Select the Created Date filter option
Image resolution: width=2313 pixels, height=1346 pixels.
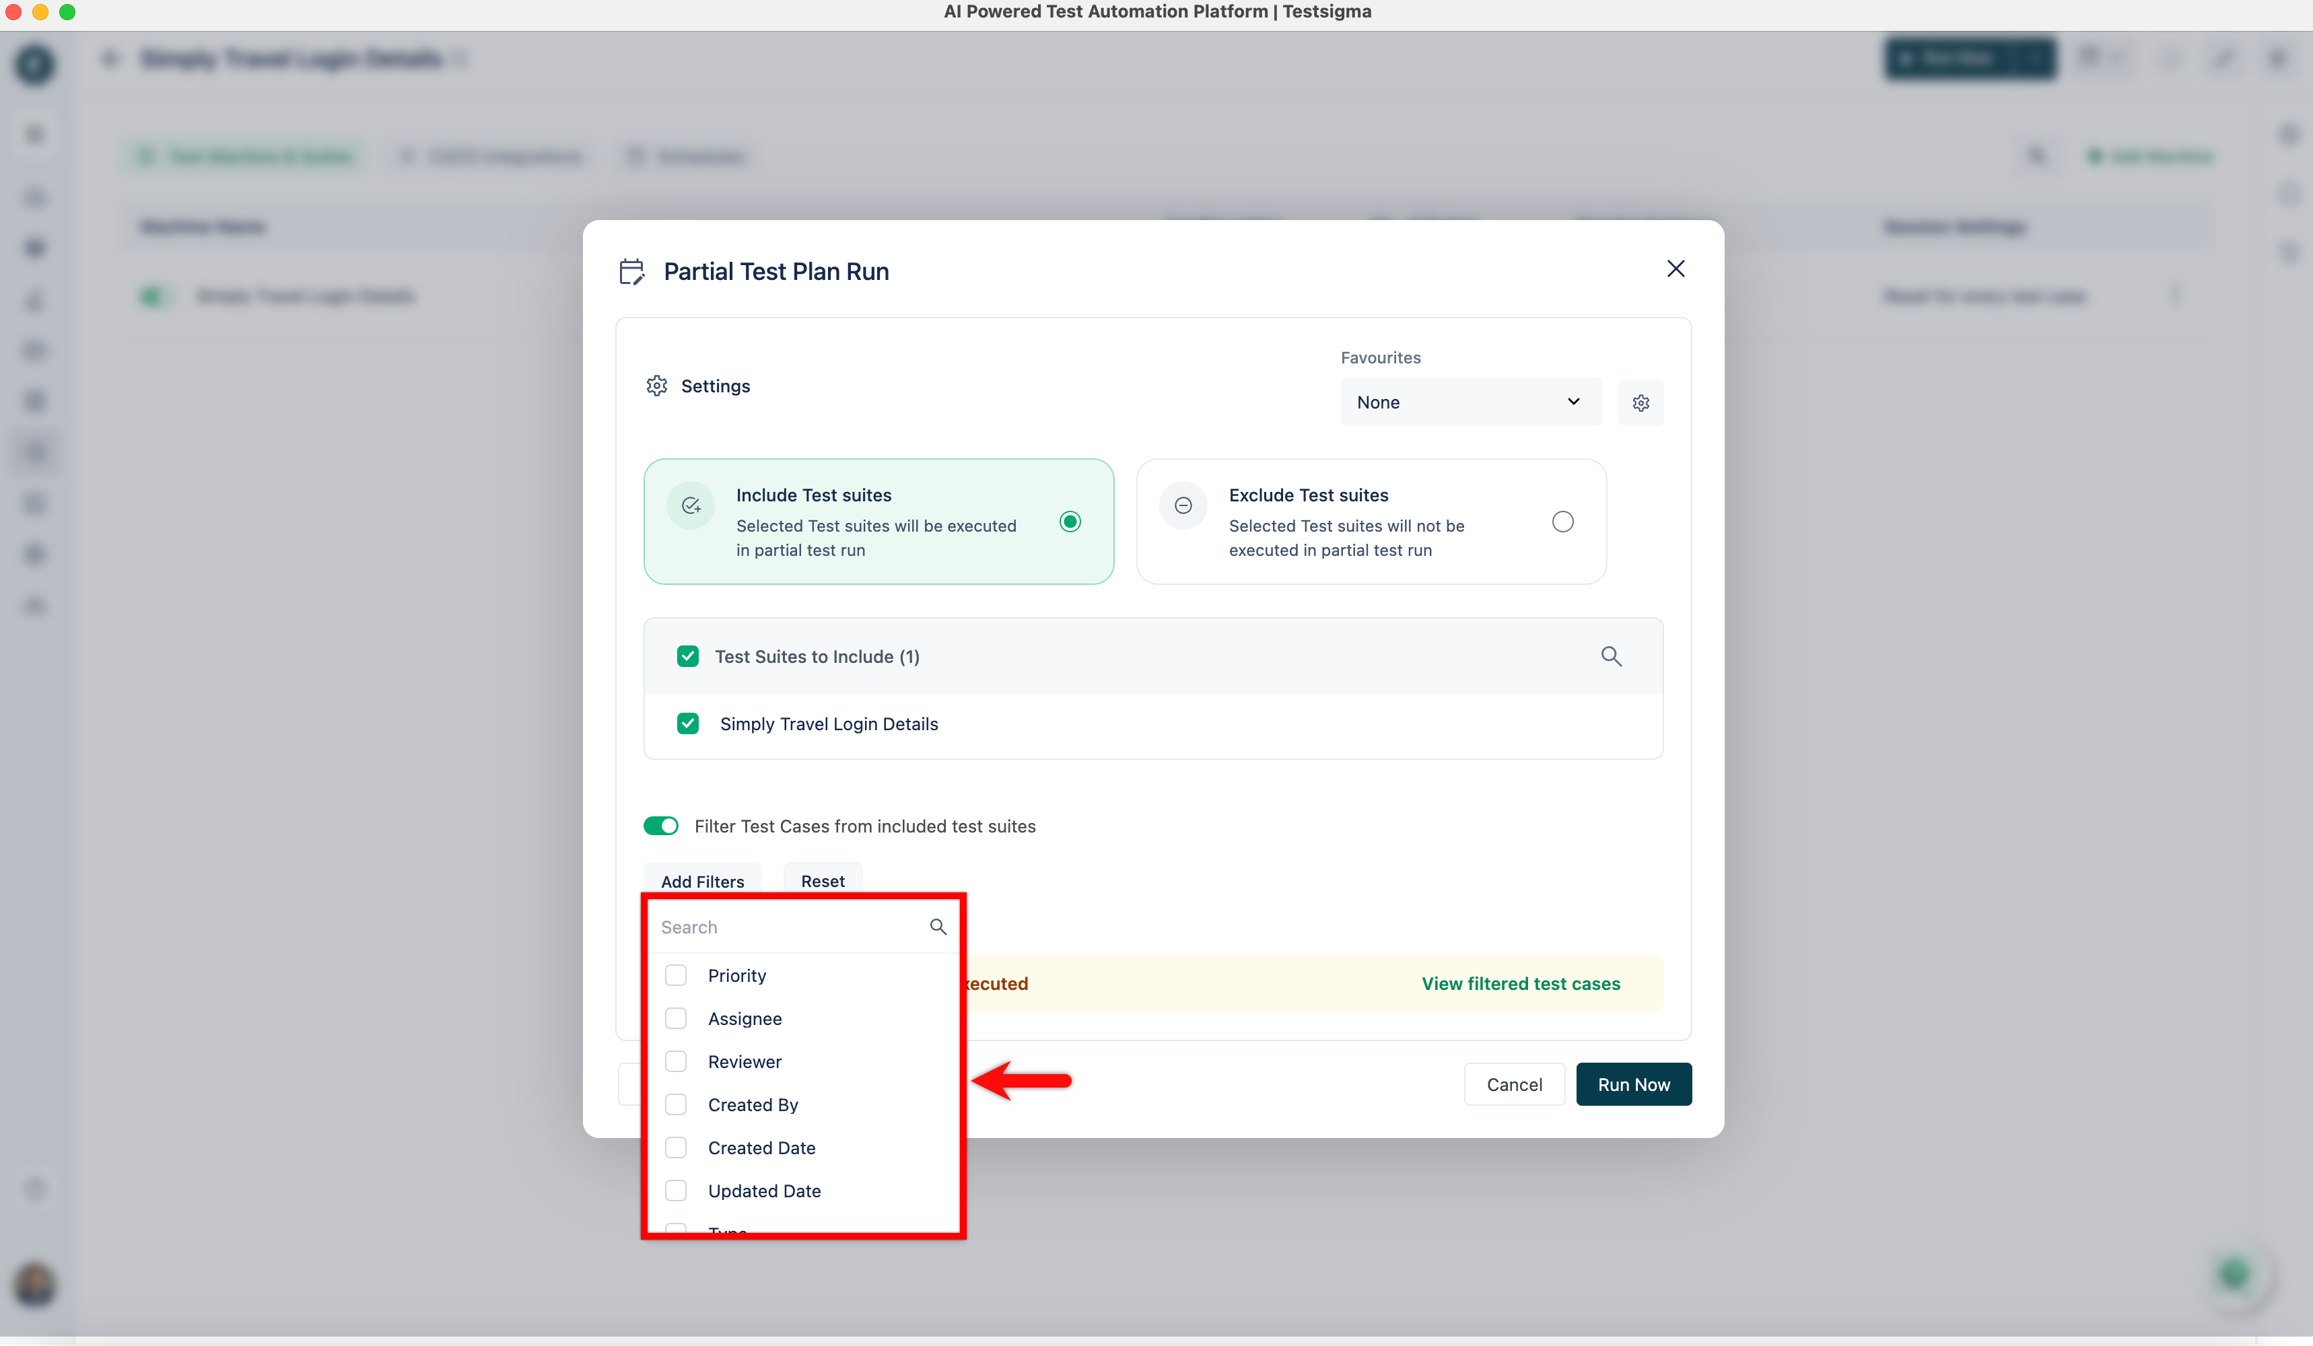(x=676, y=1148)
